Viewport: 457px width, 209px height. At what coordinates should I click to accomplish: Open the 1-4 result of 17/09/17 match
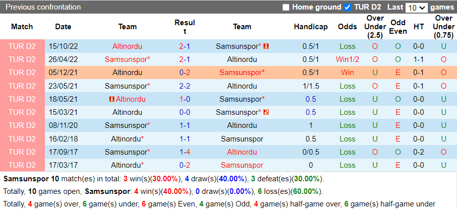pyautogui.click(x=185, y=152)
